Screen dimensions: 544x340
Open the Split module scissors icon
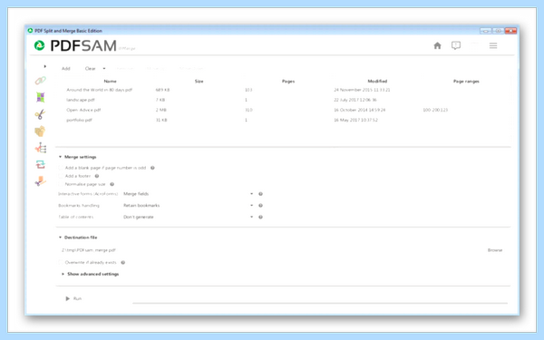[x=40, y=114]
